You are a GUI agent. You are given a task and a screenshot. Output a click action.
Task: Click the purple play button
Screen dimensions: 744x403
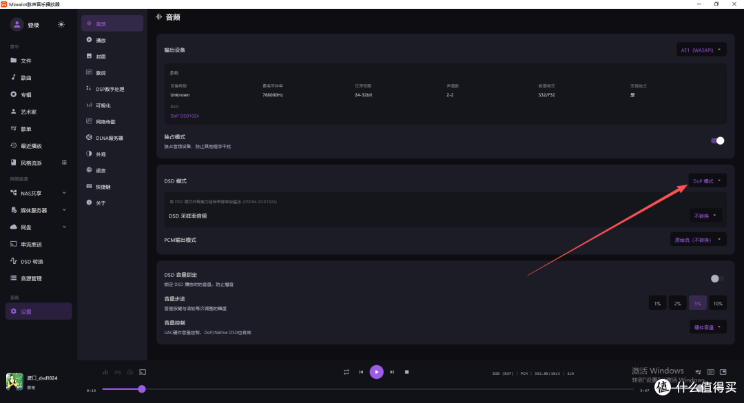pyautogui.click(x=377, y=372)
